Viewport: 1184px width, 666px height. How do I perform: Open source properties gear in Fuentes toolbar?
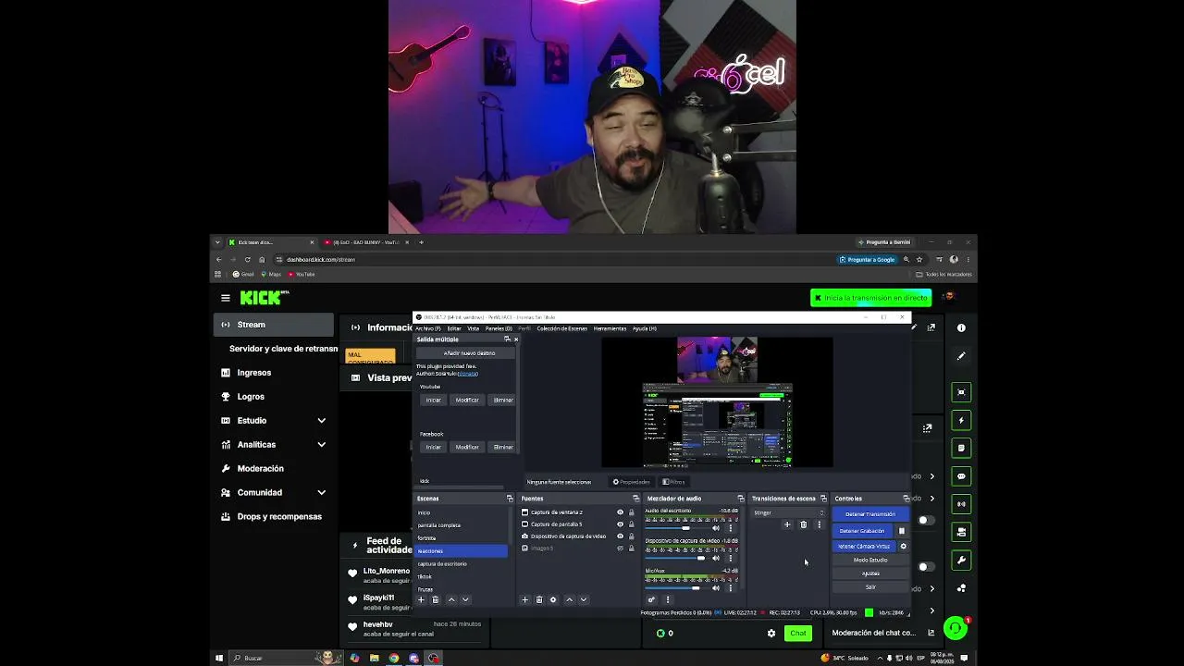[553, 599]
